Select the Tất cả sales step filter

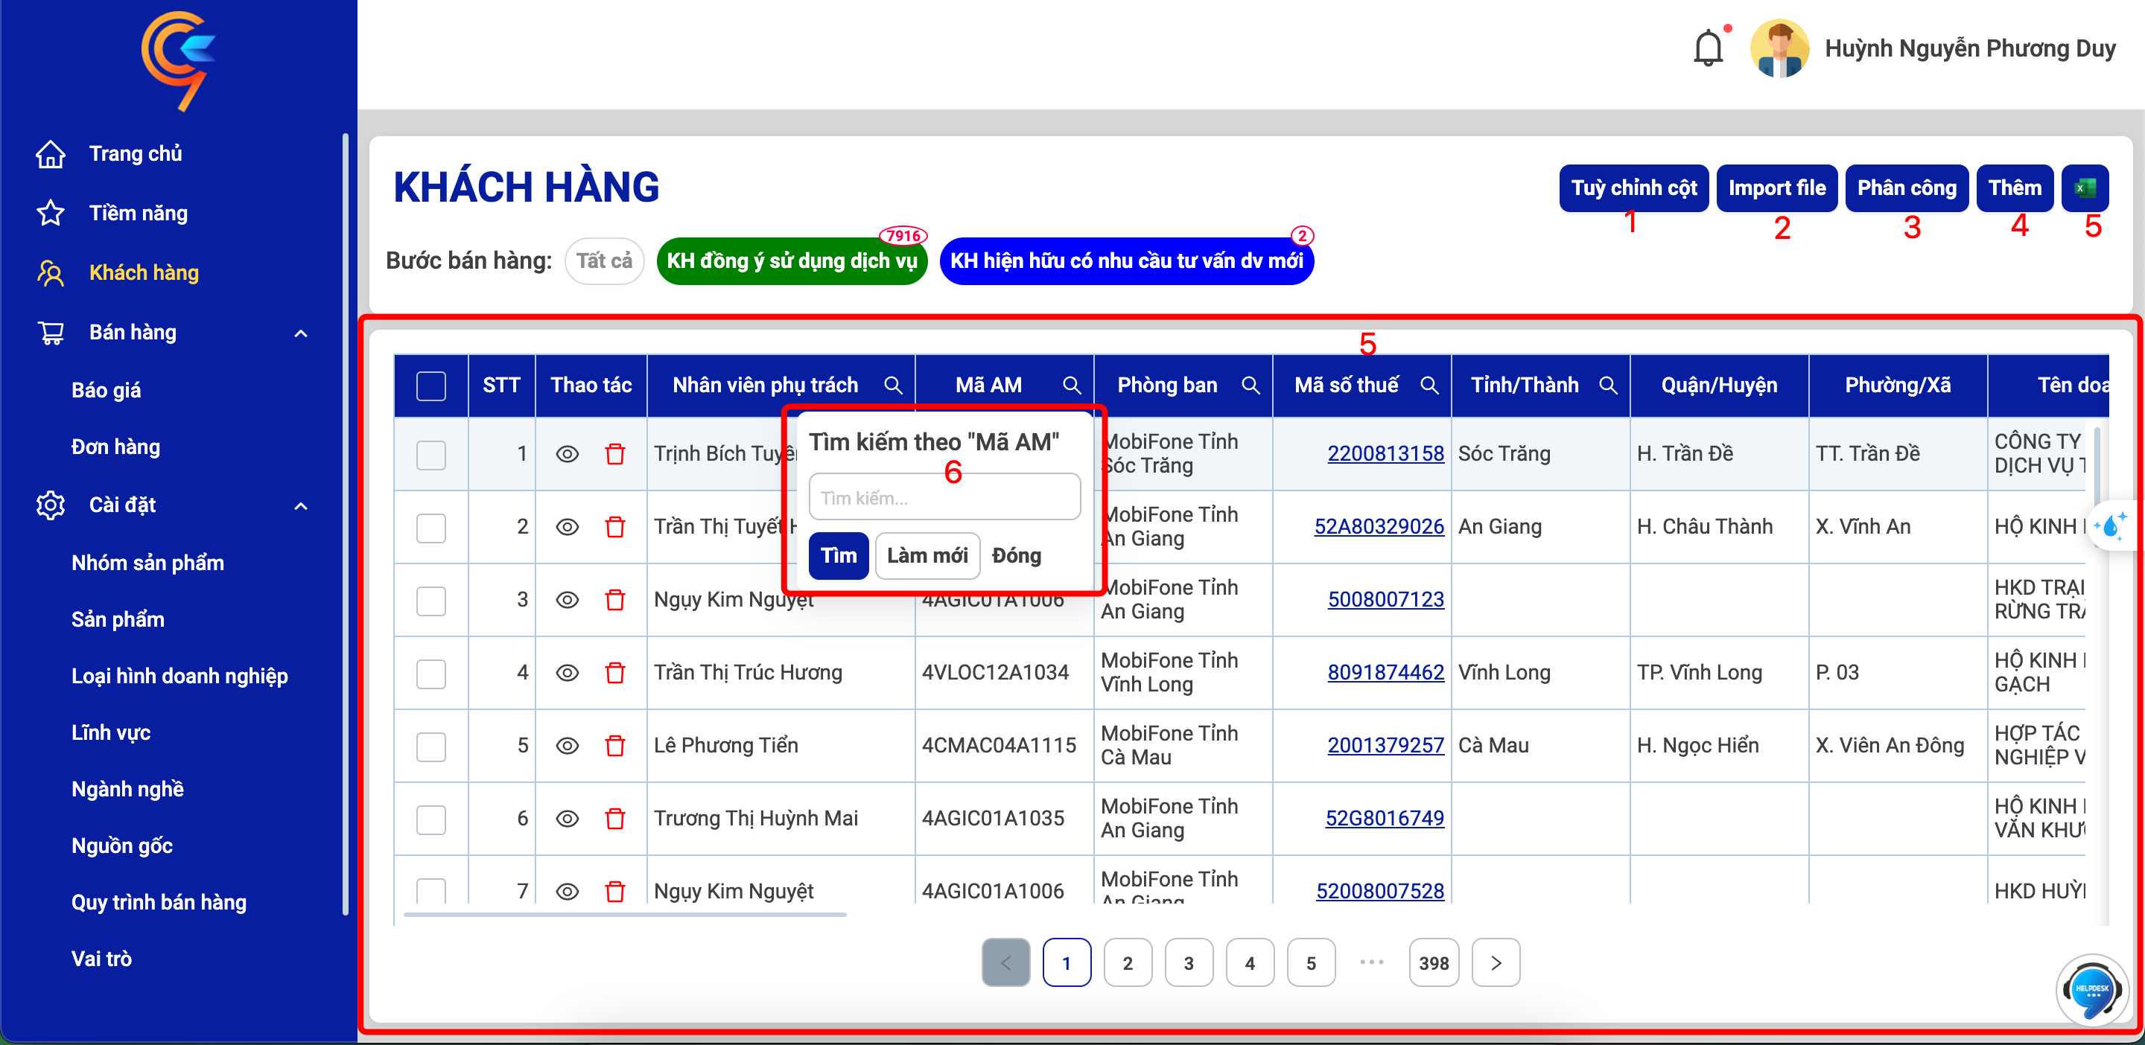pos(604,261)
